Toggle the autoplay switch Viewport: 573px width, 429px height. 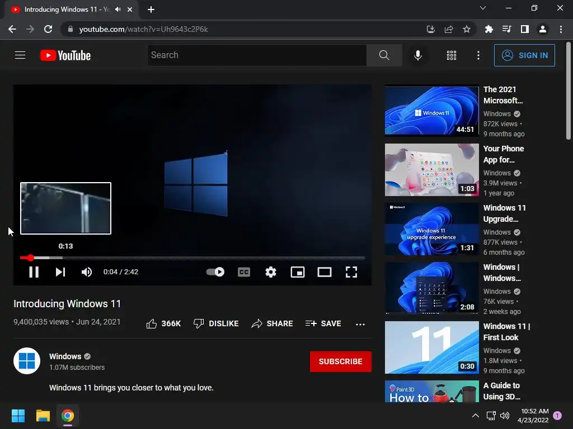[x=215, y=272]
